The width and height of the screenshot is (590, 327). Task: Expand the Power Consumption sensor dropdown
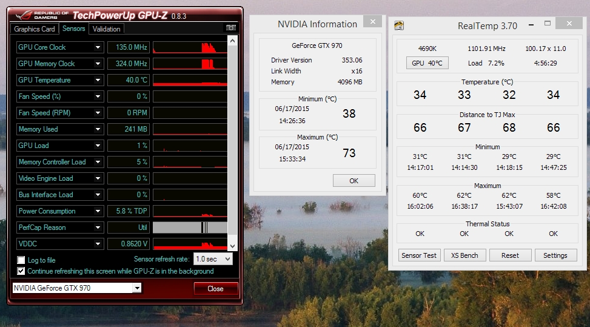98,211
